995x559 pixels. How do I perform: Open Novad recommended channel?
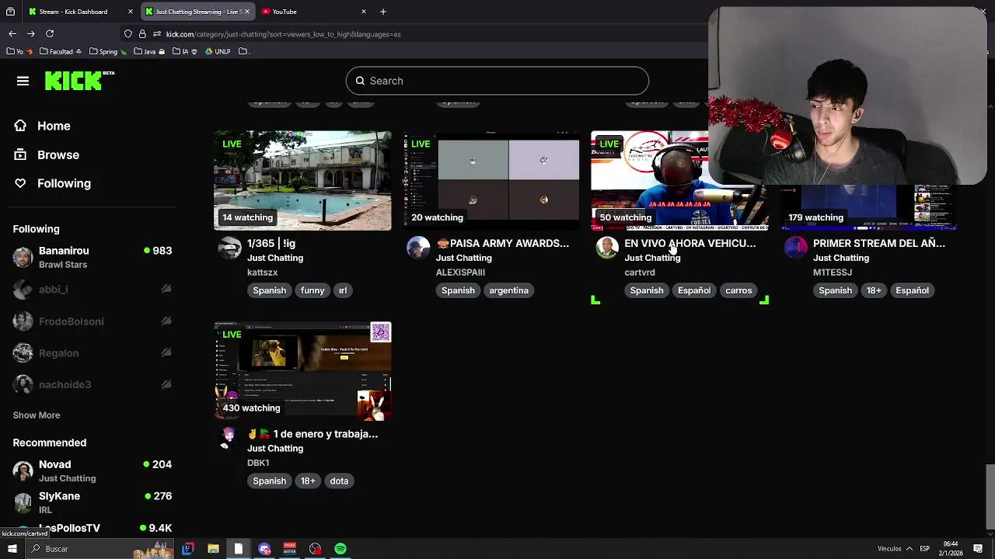(x=92, y=470)
